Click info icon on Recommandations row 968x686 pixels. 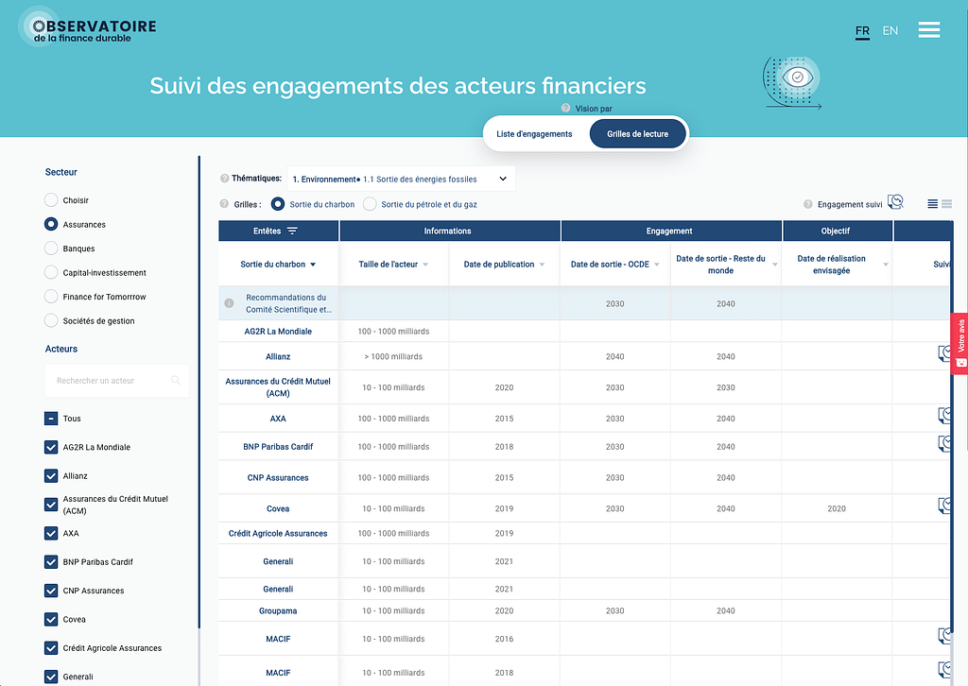point(229,303)
